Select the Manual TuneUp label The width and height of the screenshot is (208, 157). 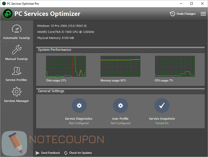pos(16,59)
